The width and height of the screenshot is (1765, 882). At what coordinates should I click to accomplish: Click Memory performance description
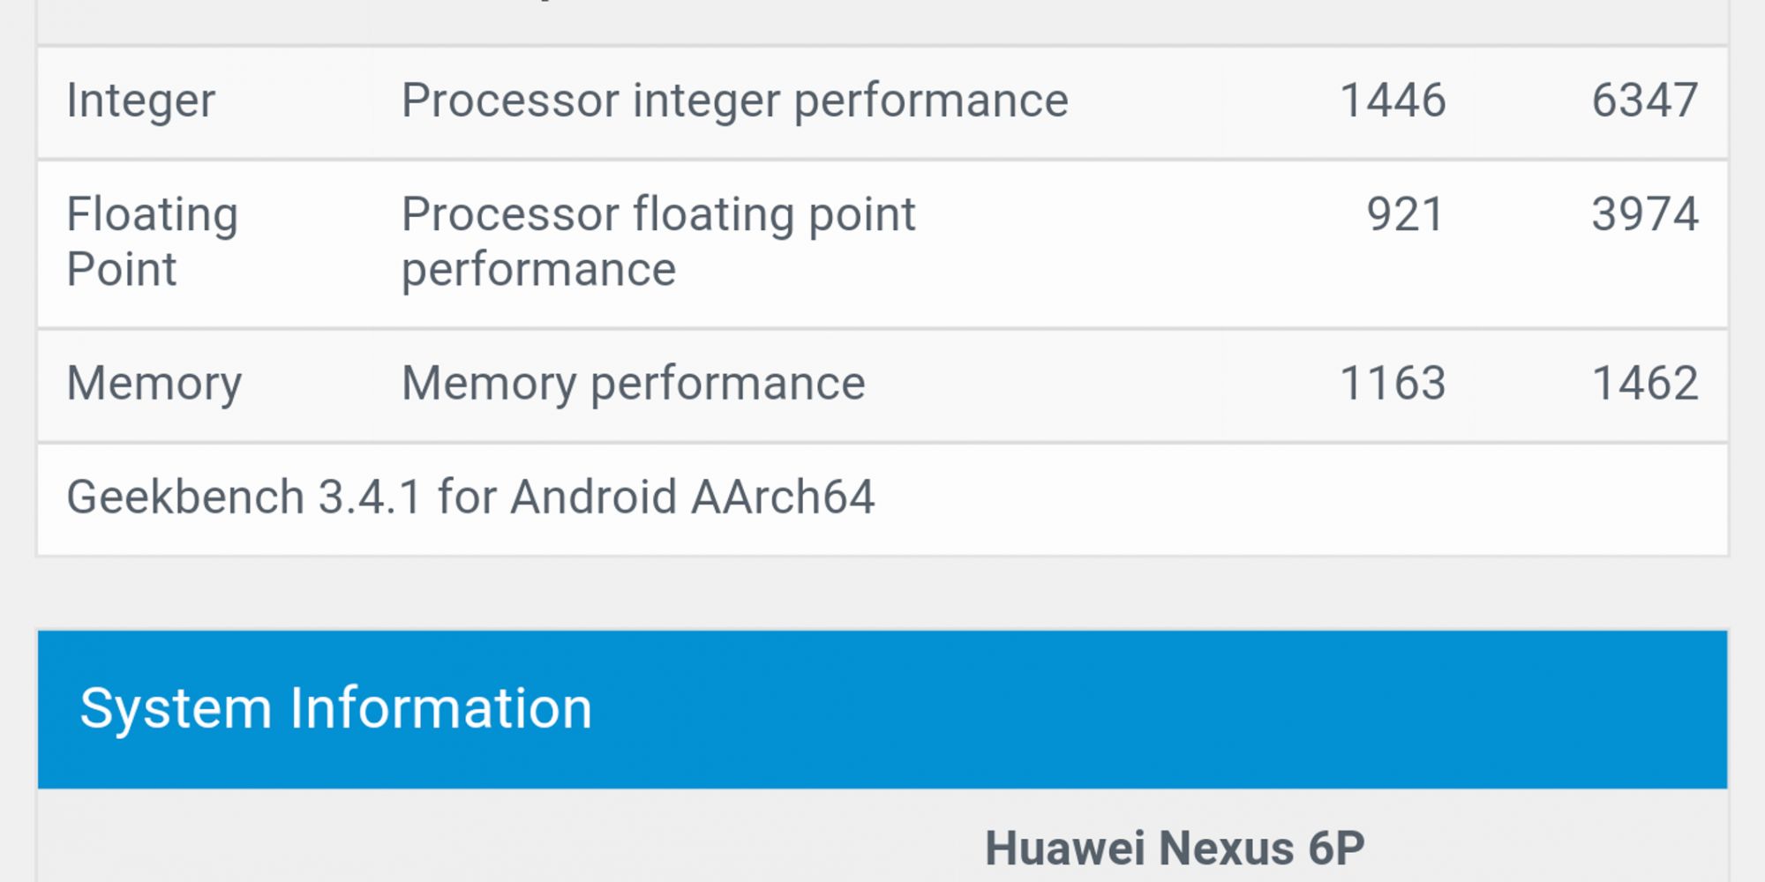(x=634, y=385)
